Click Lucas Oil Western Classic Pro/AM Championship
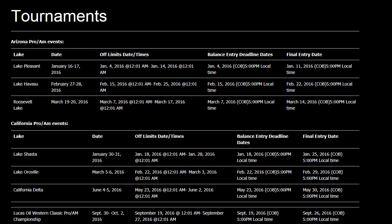392x224 pixels. pos(46,216)
